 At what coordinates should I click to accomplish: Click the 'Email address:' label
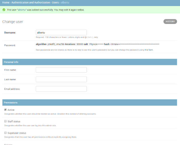pyautogui.click(x=12, y=89)
